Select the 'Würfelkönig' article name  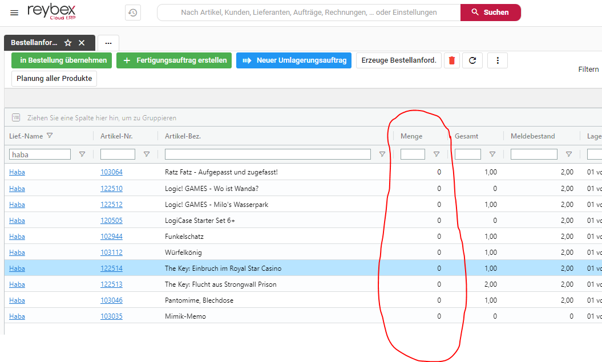click(183, 253)
